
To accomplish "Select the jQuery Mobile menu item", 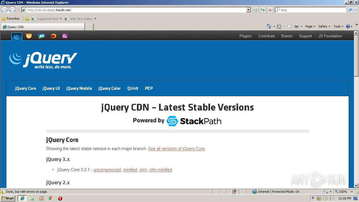I will click(x=79, y=88).
